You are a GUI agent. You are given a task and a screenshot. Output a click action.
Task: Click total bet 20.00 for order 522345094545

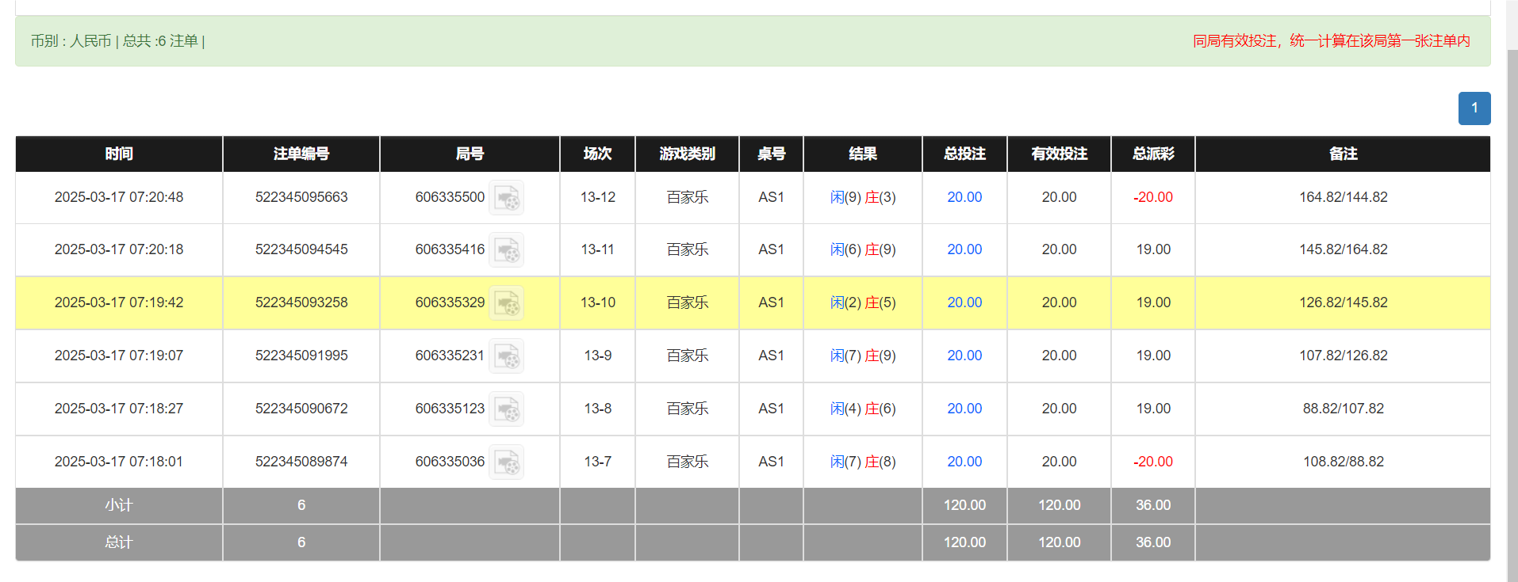[964, 249]
